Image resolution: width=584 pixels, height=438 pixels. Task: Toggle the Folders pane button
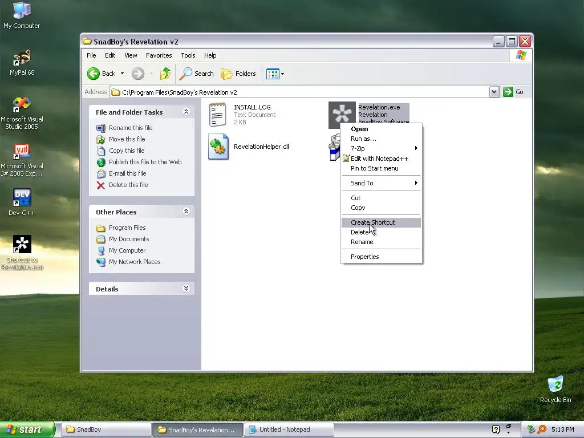click(238, 74)
